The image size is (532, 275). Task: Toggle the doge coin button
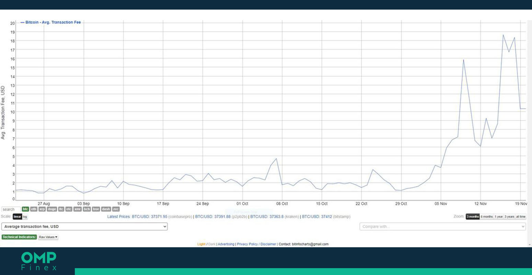[52, 209]
